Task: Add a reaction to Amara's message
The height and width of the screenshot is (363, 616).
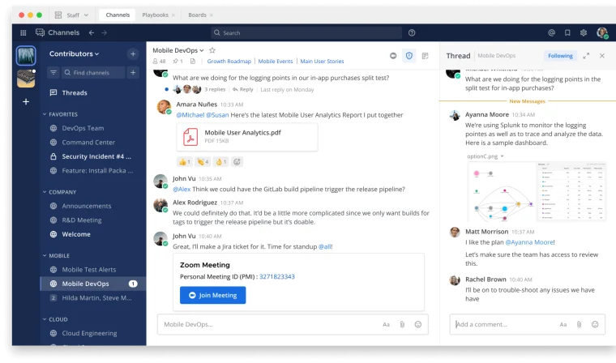Action: [x=237, y=161]
